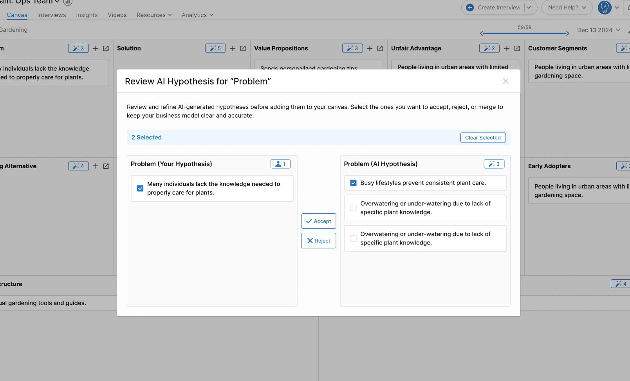Close the Review AI Hypothesis dialog

[x=505, y=81]
